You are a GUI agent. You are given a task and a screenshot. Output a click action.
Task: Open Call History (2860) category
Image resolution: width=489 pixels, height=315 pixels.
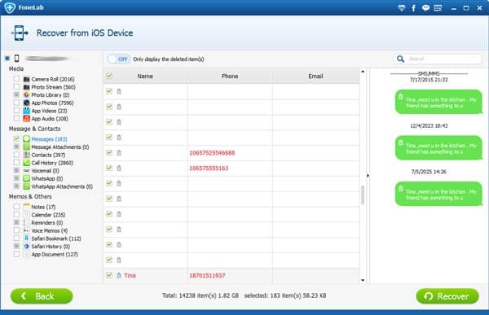(x=52, y=163)
